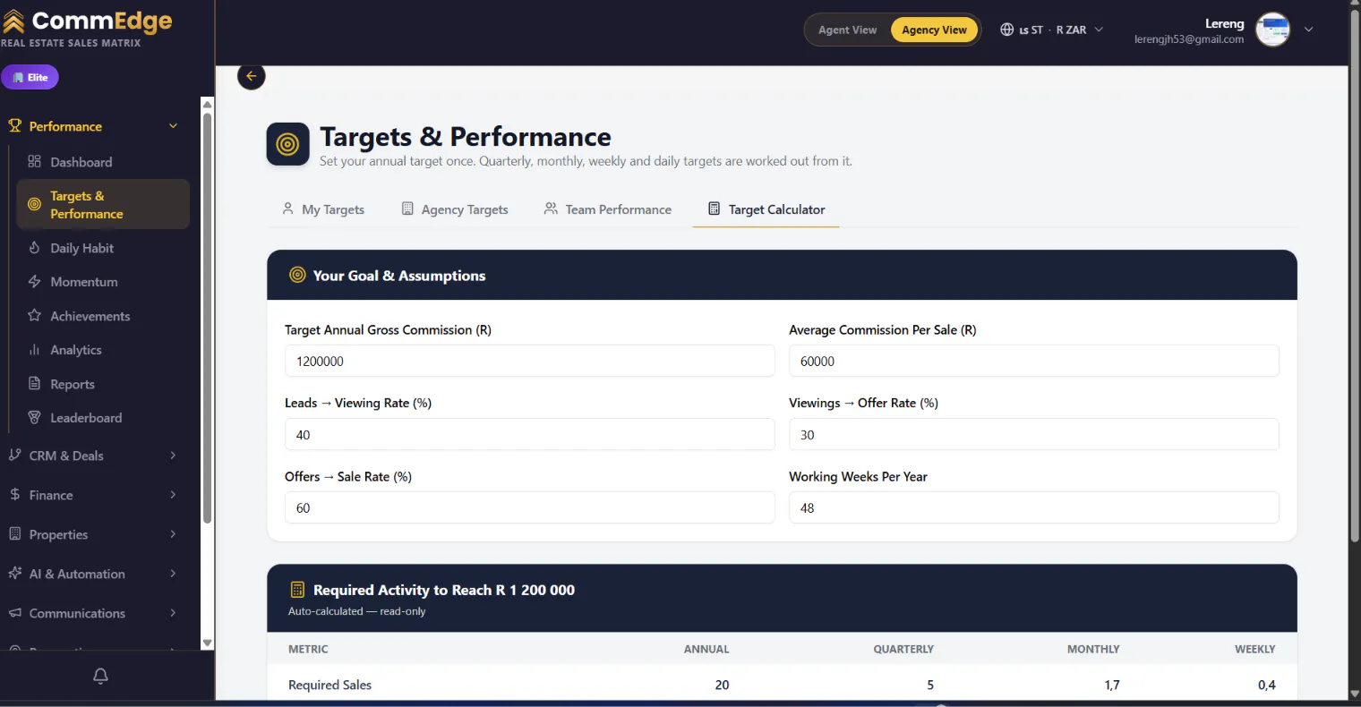Click the Required Sales row label
This screenshot has height=707, width=1361.
pyautogui.click(x=330, y=685)
